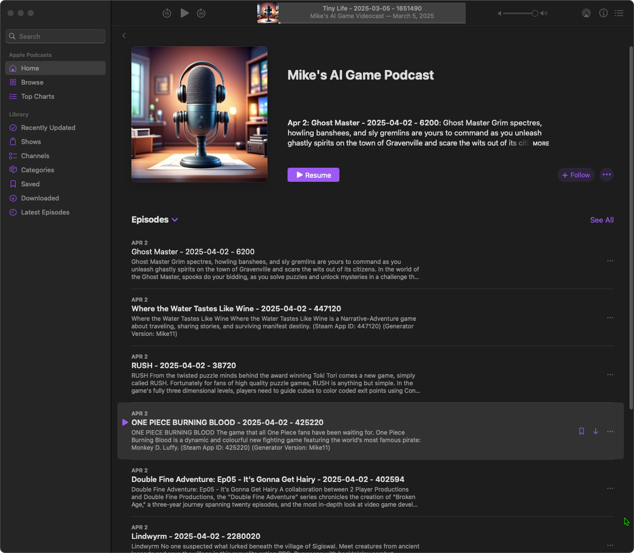
Task: Click the now playing Tiny Life title
Action: (x=372, y=9)
